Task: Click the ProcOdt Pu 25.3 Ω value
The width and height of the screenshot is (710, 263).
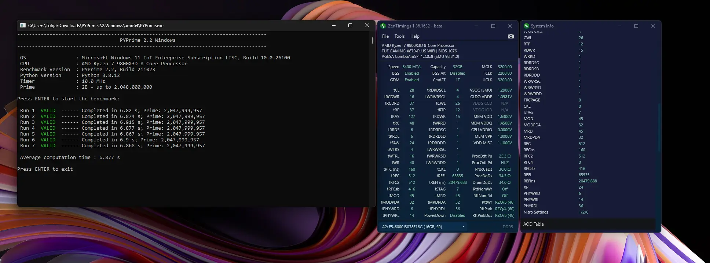Action: [x=505, y=156]
